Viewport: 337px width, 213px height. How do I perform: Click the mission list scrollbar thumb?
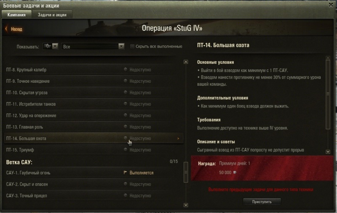[x=186, y=172]
